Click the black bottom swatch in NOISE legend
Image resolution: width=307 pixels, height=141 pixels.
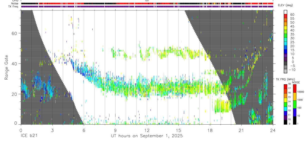[x=294, y=120]
